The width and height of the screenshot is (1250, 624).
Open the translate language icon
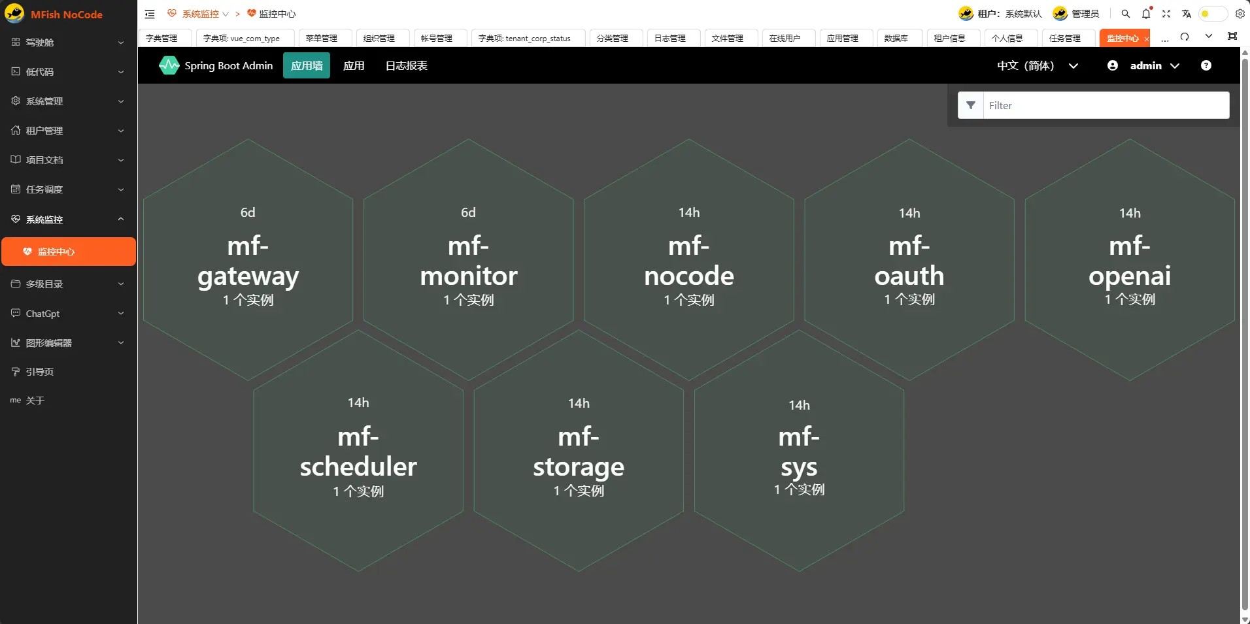click(1187, 14)
